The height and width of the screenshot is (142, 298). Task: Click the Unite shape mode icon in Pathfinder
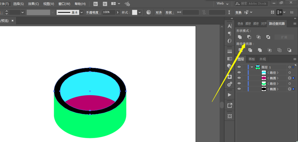(240, 37)
